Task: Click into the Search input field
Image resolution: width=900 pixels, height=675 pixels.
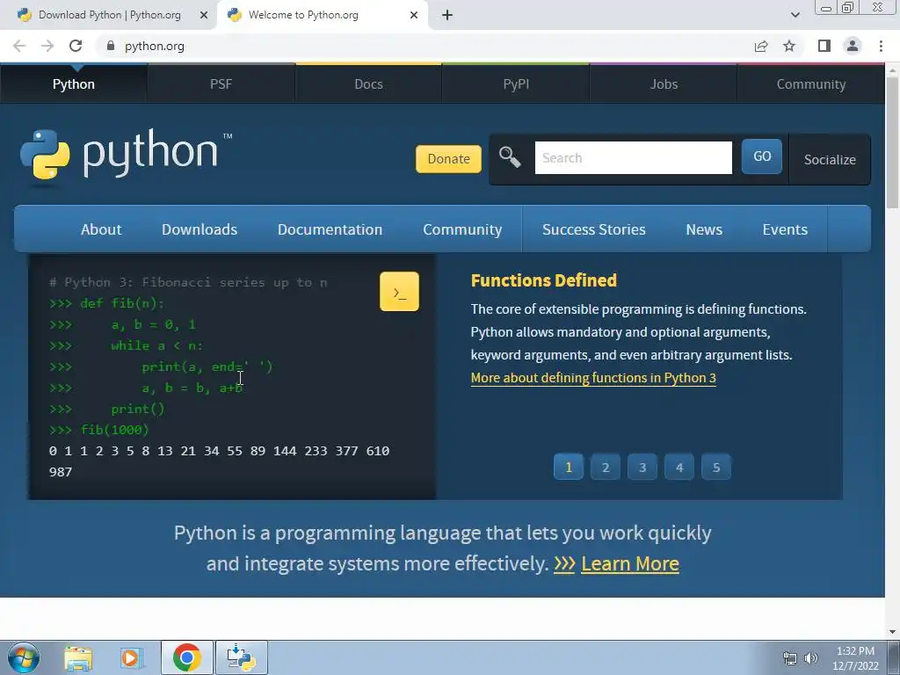Action: (x=633, y=158)
